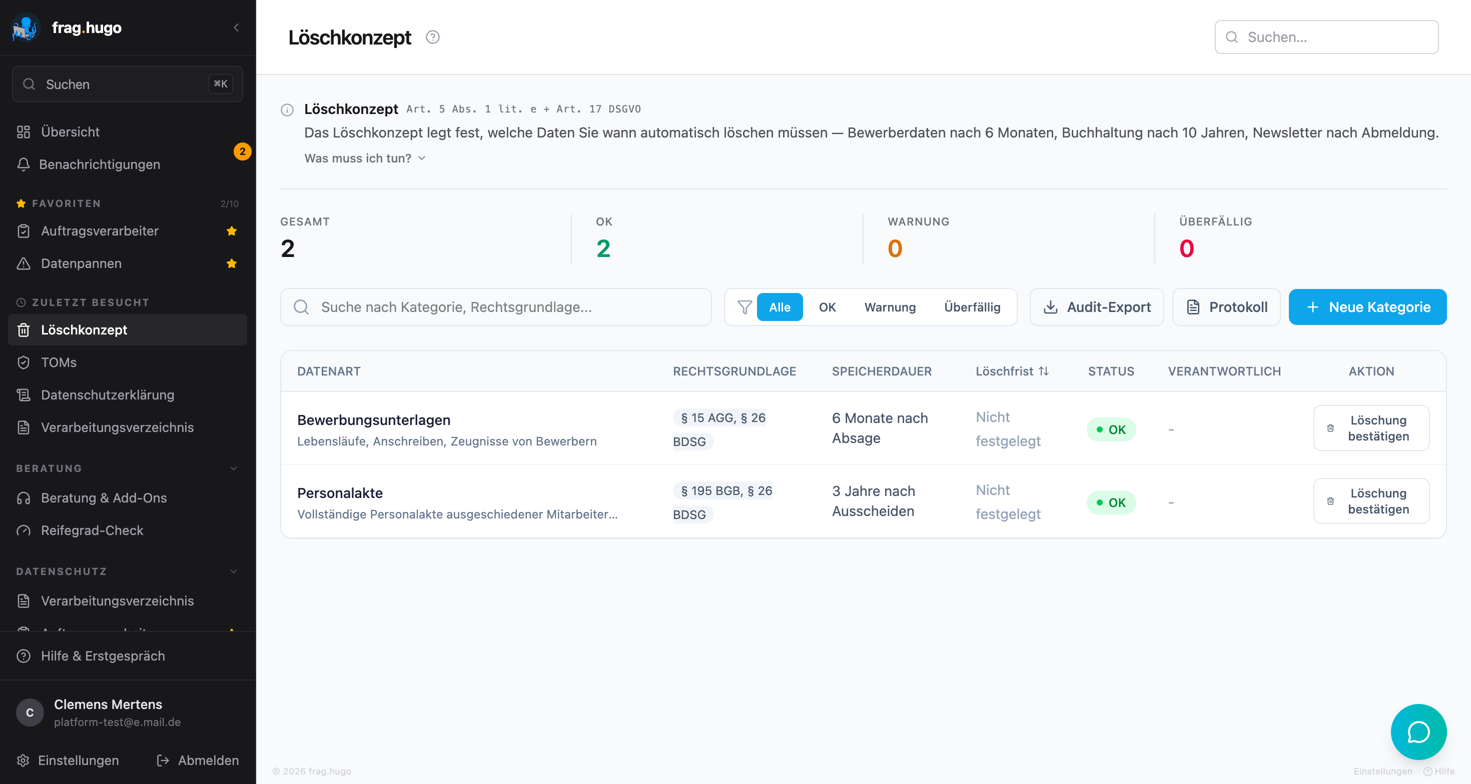This screenshot has width=1471, height=784.
Task: Open TOMs in the sidebar
Action: point(128,362)
